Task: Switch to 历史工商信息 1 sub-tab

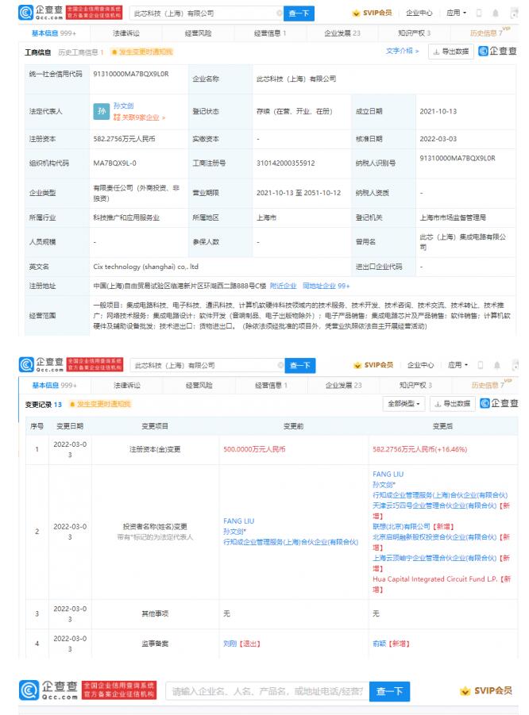Action: [x=81, y=52]
